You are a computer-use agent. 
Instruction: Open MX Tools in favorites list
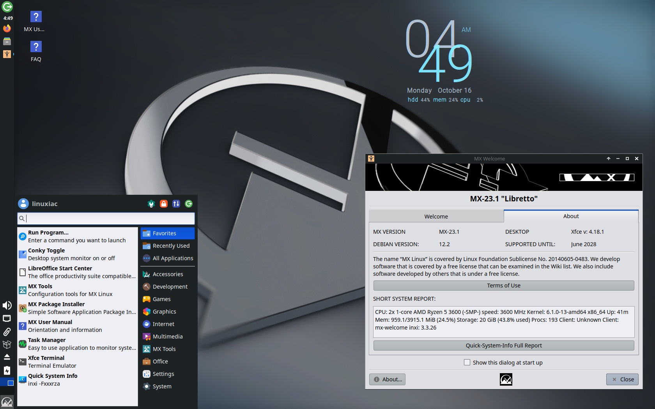pos(78,290)
